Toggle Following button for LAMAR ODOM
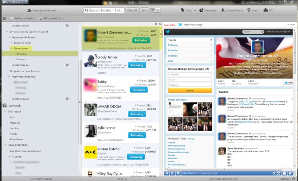Viewport: 298px width, 181px height. click(137, 114)
